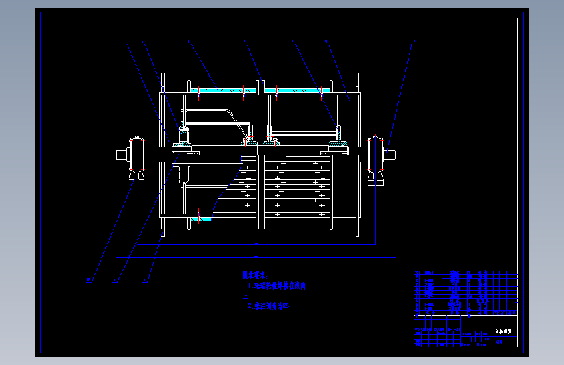Select the note line 2.未注倒角为R5
Viewport: 564px width, 365px height.
click(x=268, y=306)
